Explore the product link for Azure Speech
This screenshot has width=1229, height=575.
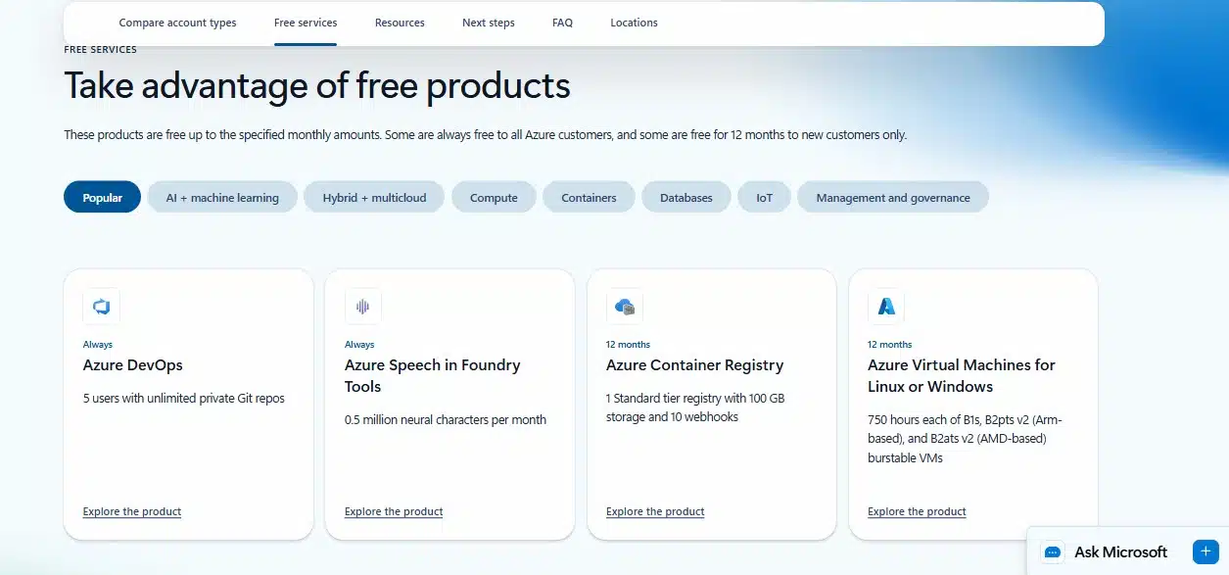[x=394, y=511]
